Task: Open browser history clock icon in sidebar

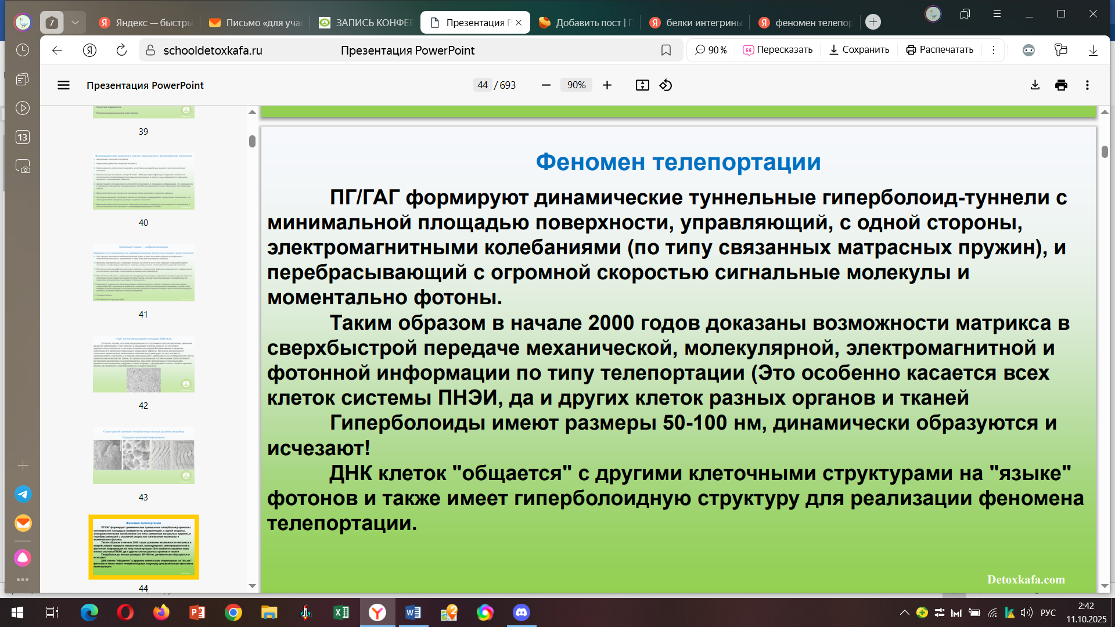Action: pos(23,51)
